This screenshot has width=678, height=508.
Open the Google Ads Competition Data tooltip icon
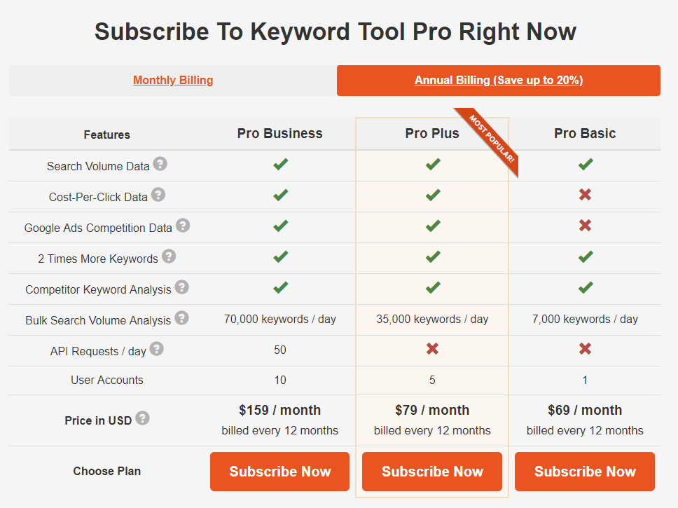pos(183,227)
